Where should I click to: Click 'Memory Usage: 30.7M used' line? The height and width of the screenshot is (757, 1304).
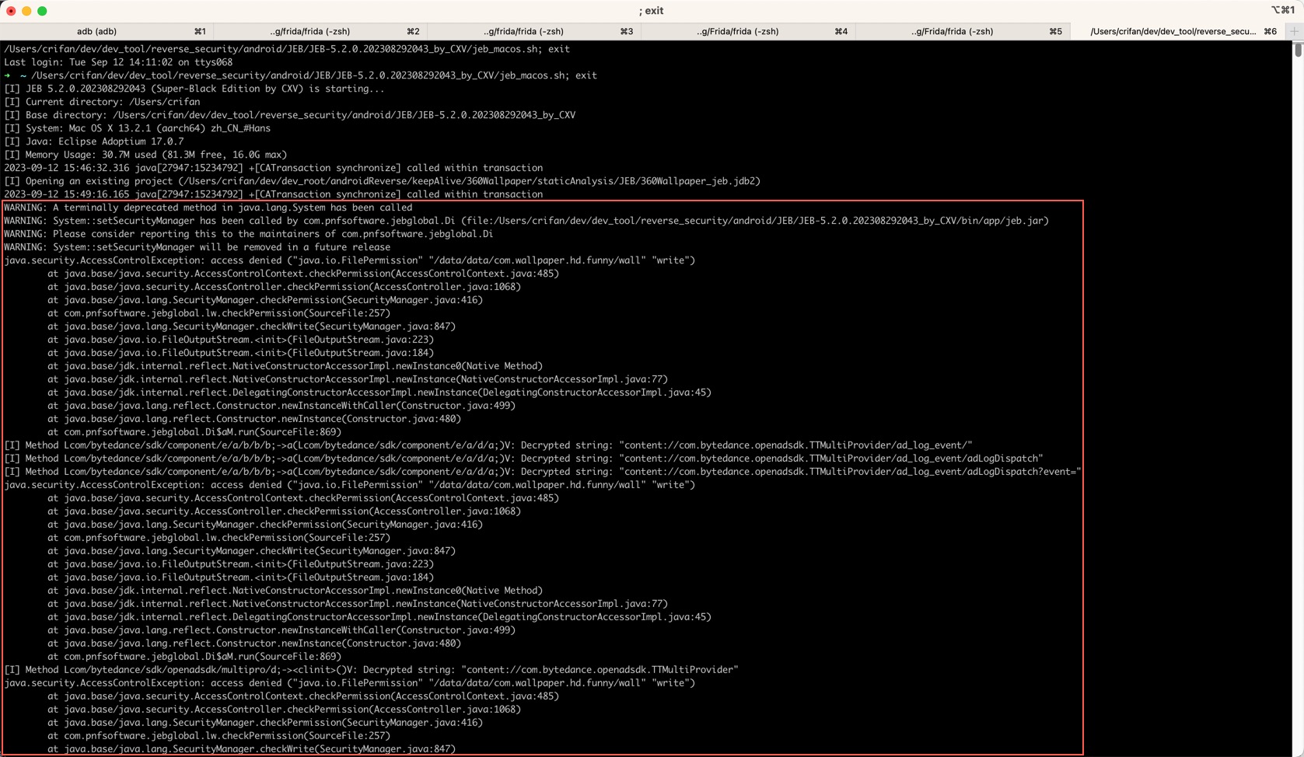click(145, 155)
